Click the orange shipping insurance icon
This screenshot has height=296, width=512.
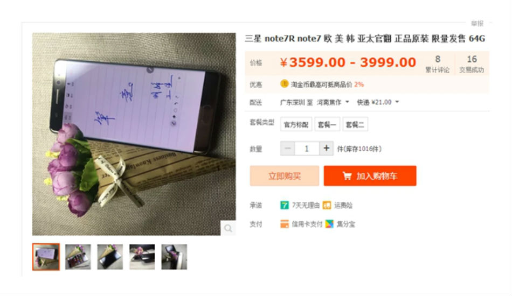327,205
